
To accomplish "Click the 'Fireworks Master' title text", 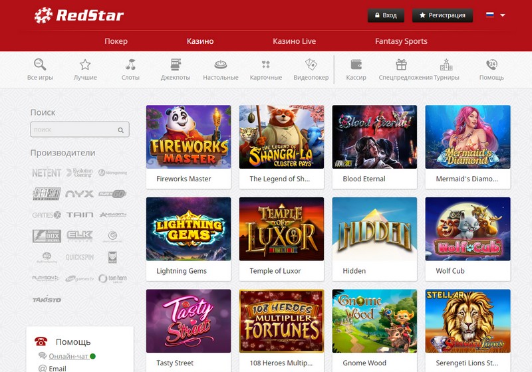I will [184, 179].
